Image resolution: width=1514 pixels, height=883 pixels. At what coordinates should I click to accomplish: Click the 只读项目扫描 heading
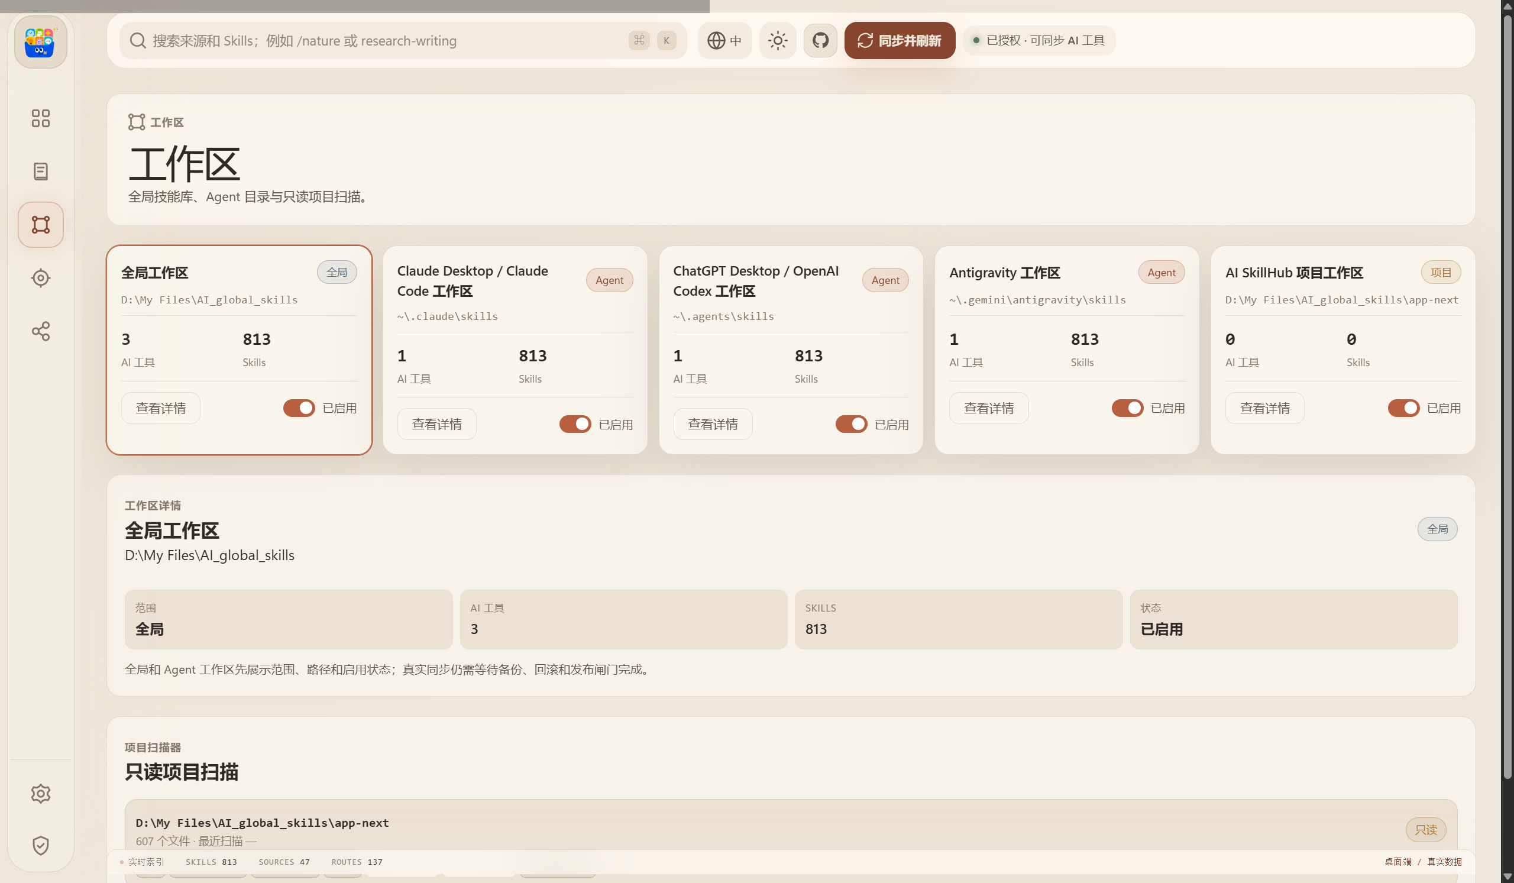(182, 772)
